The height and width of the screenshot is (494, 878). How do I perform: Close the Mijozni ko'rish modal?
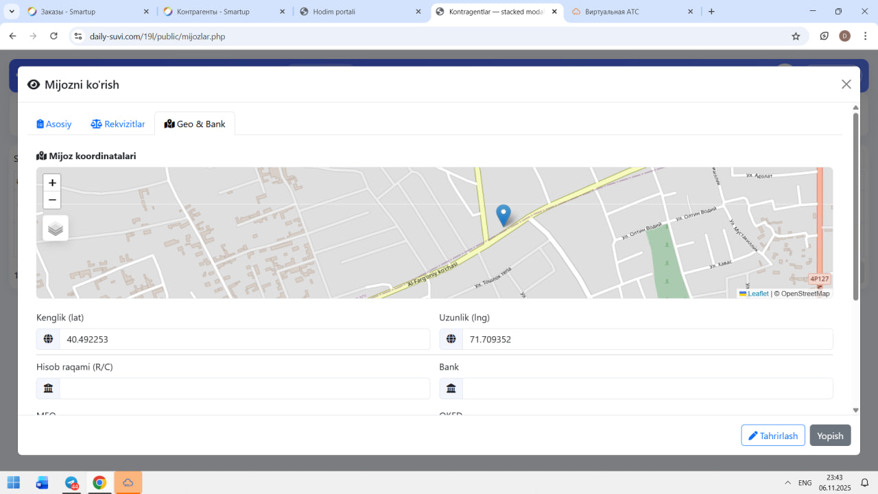846,84
